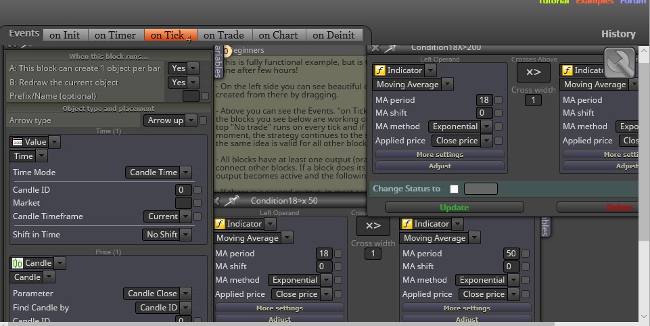This screenshot has width=650, height=326.
Task: Toggle checkbox beside the Arrow type dropdown
Action: 203,120
